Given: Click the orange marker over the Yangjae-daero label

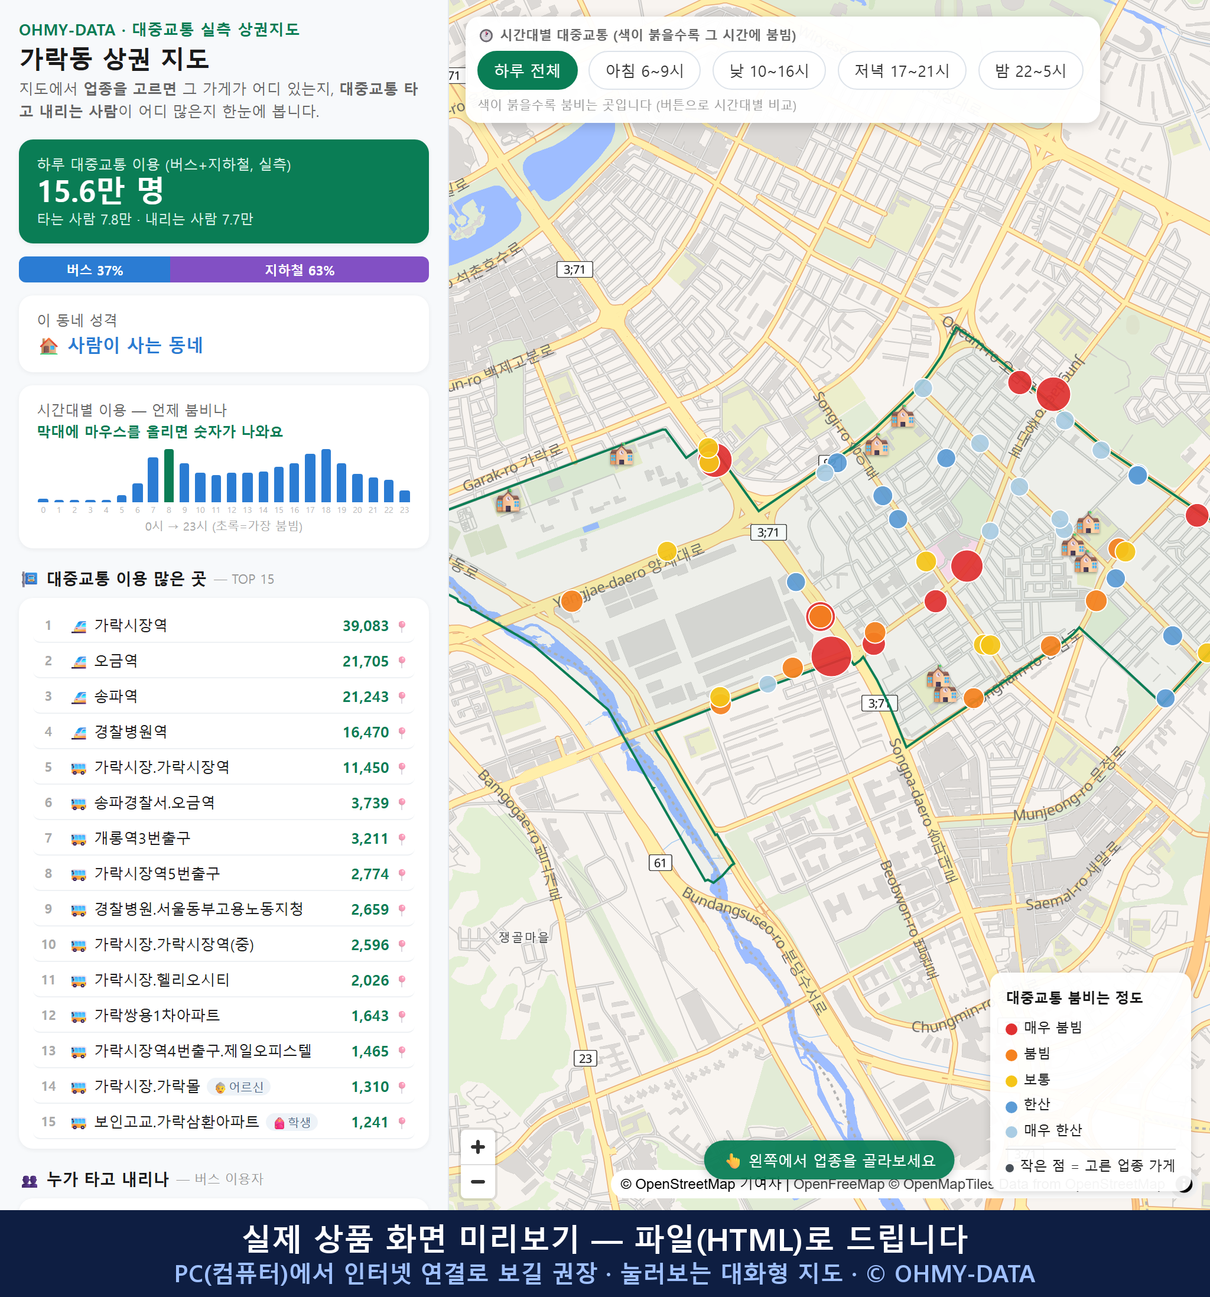Looking at the screenshot, I should click(572, 601).
